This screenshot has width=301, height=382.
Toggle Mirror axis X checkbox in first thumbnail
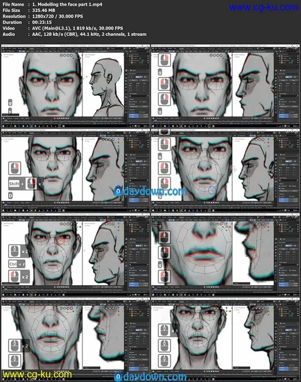point(130,86)
